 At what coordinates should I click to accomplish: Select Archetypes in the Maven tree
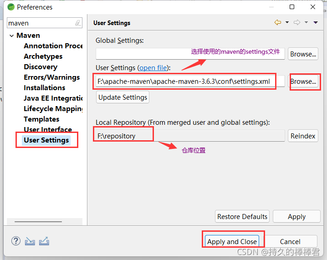(43, 56)
